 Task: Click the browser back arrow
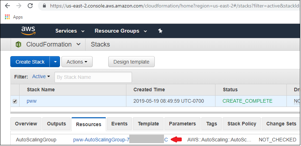pos(7,6)
